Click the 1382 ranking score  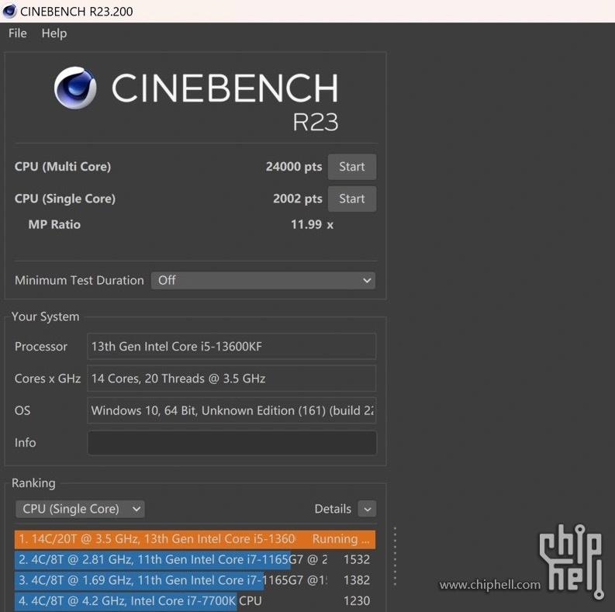coord(357,580)
